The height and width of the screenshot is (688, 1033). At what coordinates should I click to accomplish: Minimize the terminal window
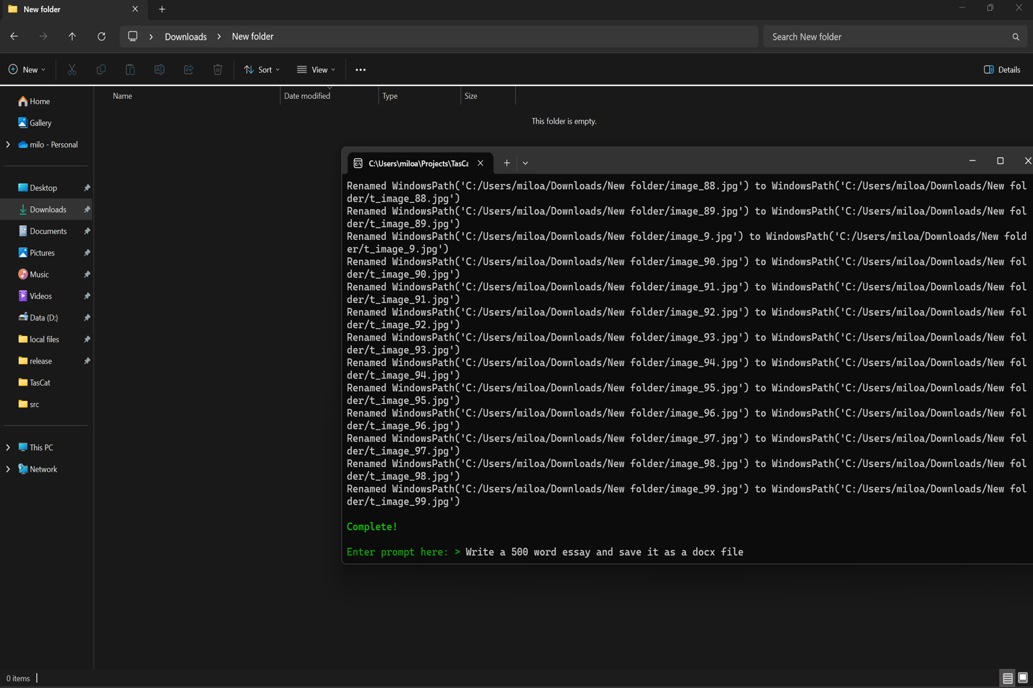(972, 161)
